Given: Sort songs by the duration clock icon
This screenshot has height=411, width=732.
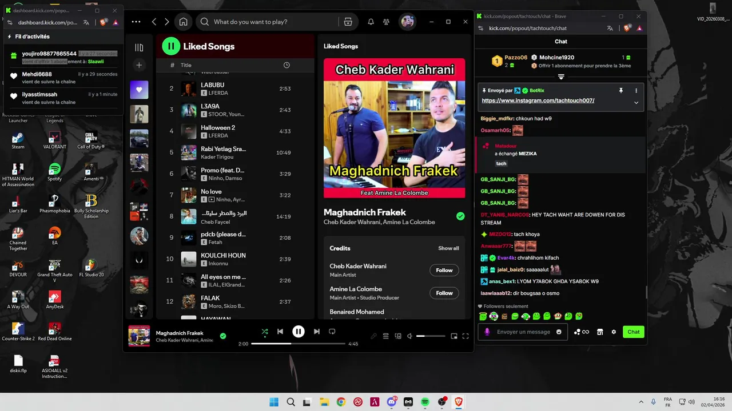Looking at the screenshot, I should tap(287, 65).
